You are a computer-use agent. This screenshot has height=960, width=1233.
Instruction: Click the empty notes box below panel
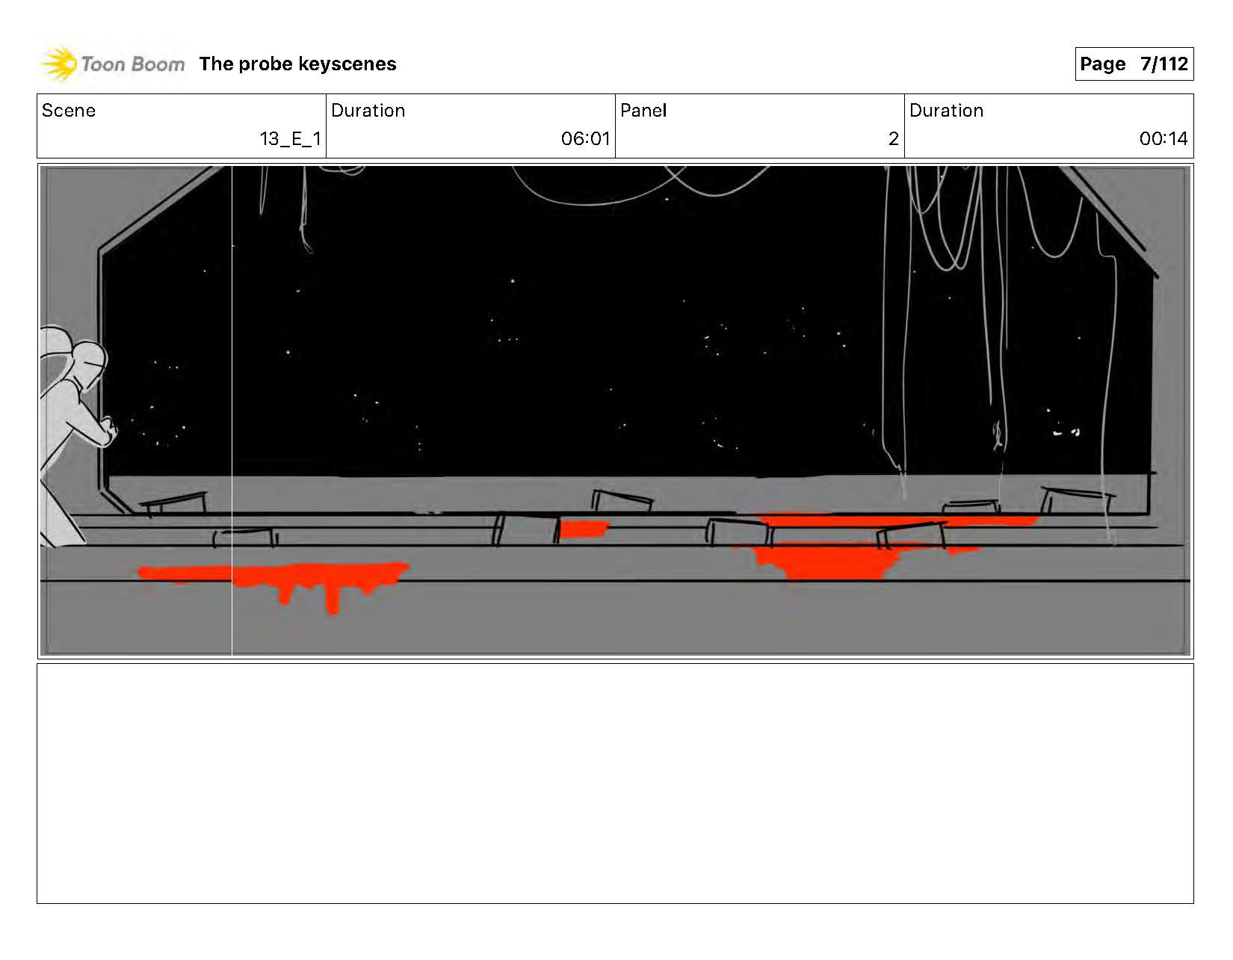tap(615, 784)
